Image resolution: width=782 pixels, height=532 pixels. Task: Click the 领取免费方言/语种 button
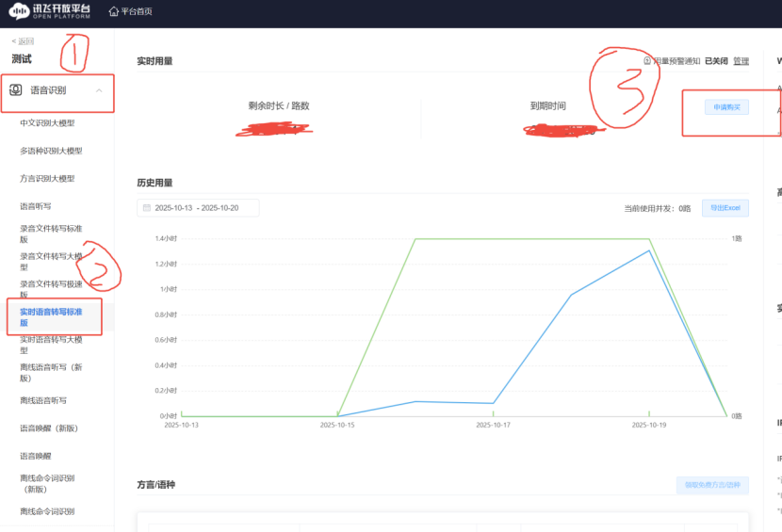coord(711,486)
